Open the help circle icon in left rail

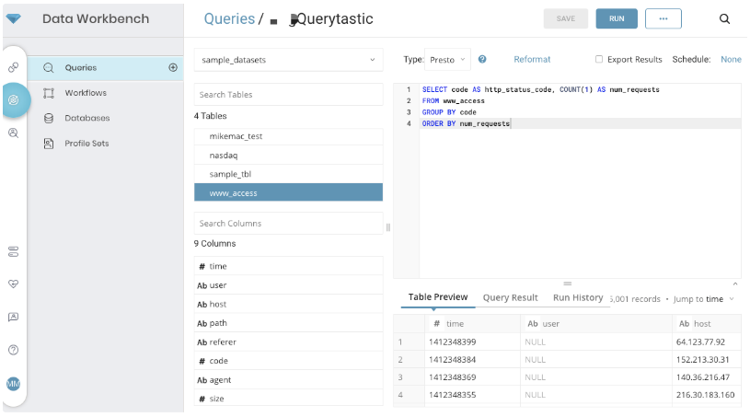(14, 350)
